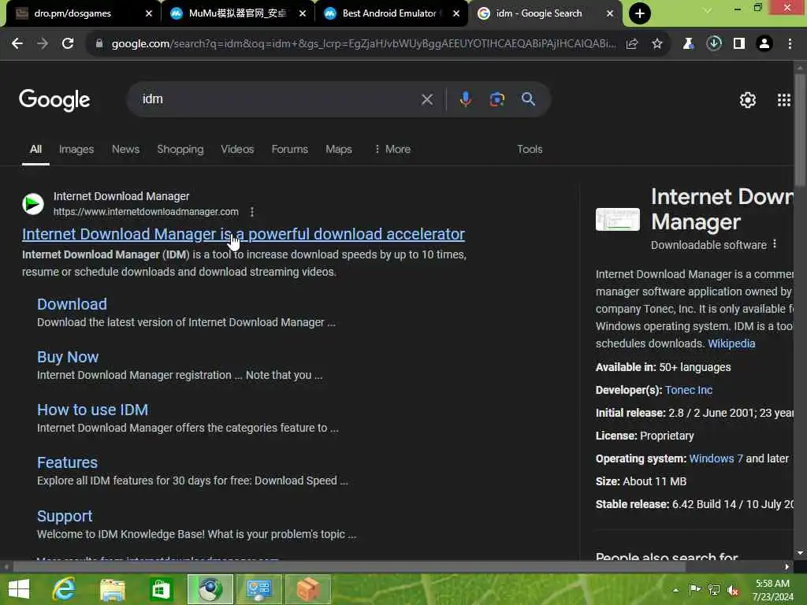
Task: Close the dro.pm/dosgames tab
Action: click(x=149, y=13)
